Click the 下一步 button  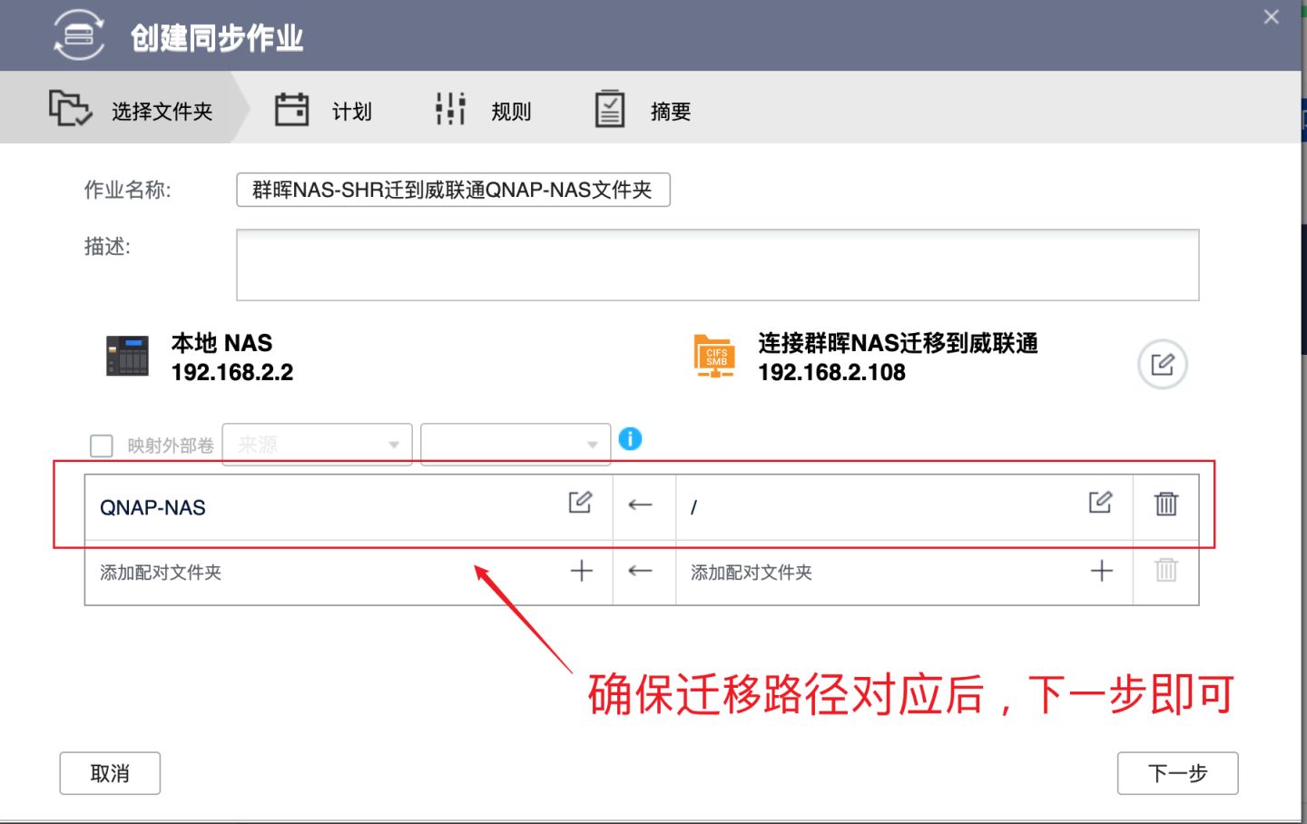click(x=1177, y=773)
